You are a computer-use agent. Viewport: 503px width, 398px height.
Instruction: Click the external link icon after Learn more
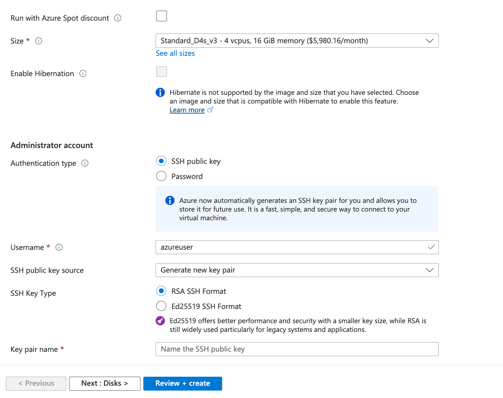[210, 110]
